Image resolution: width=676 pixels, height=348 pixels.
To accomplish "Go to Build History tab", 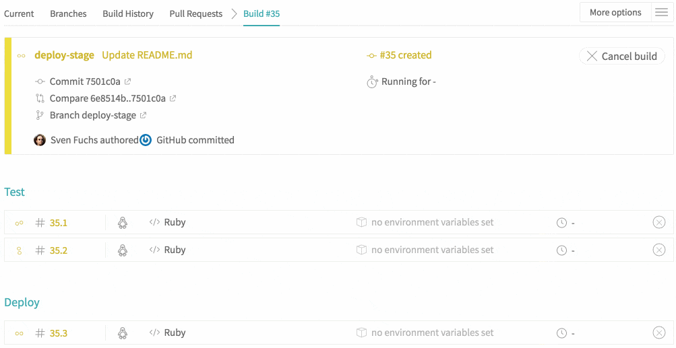I will point(128,13).
